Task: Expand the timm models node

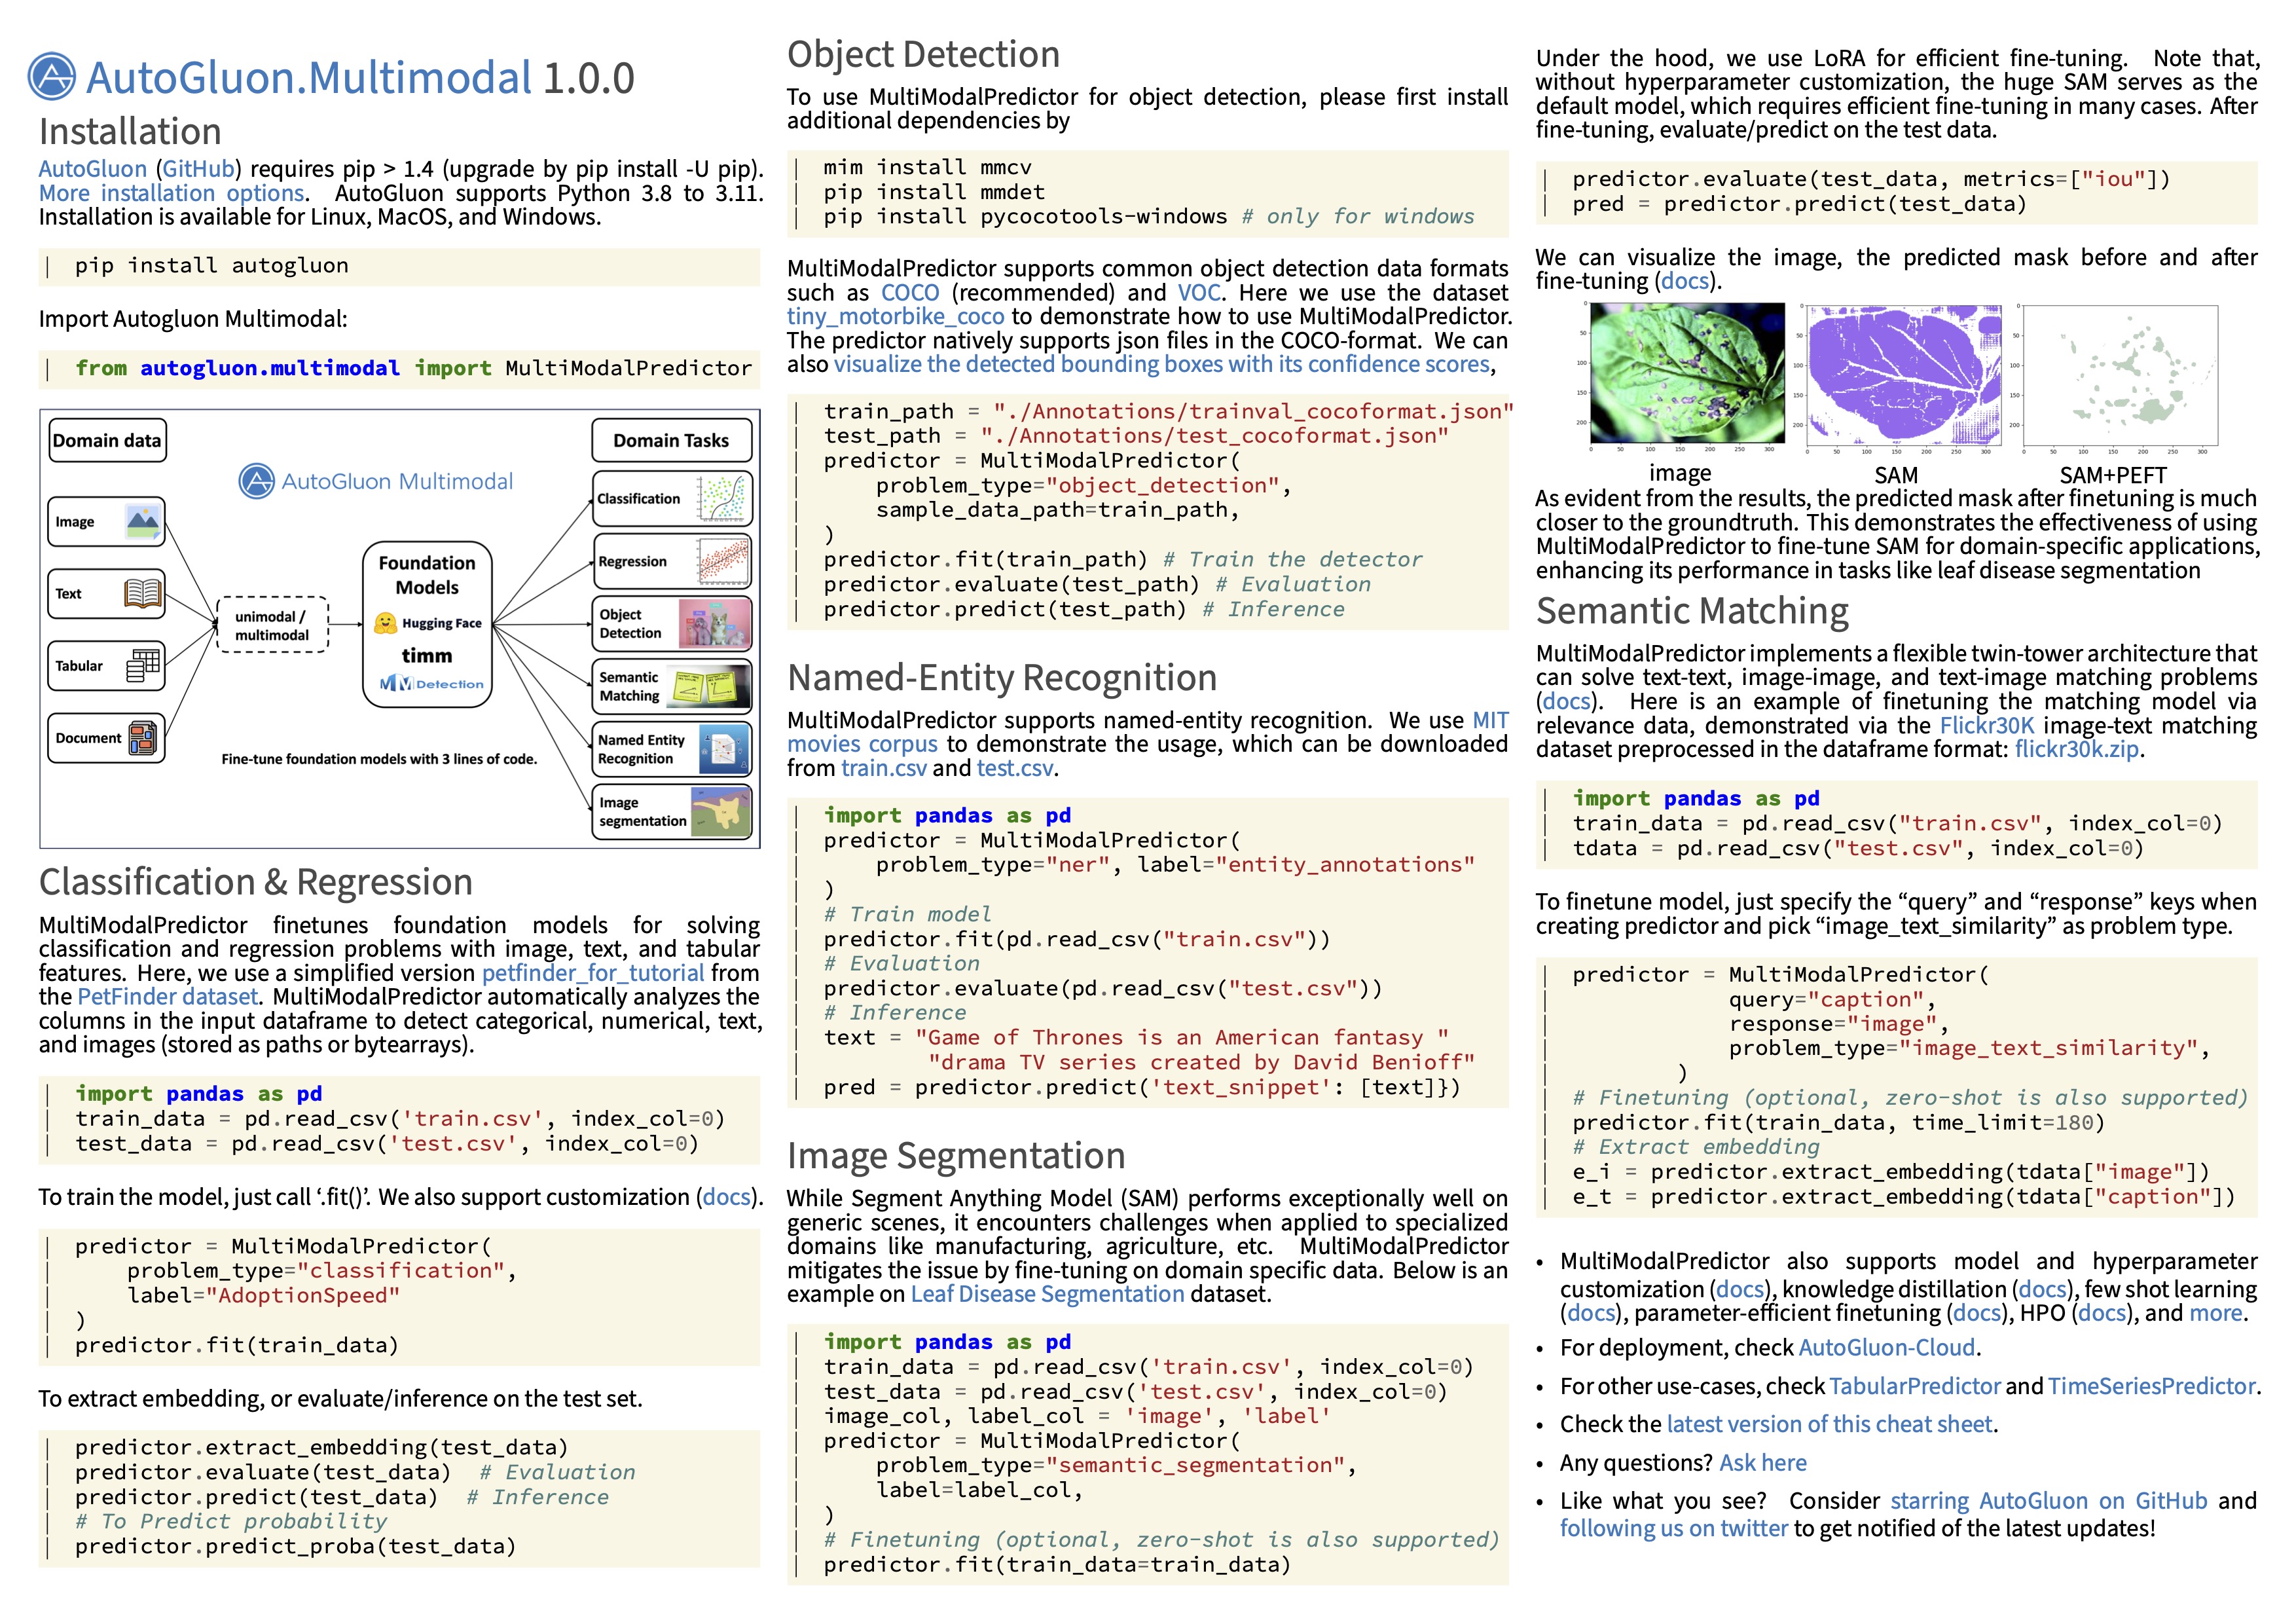Action: click(x=414, y=652)
